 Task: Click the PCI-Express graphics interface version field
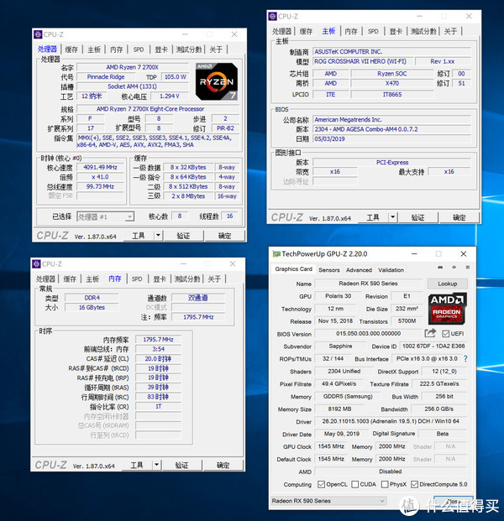(392, 162)
